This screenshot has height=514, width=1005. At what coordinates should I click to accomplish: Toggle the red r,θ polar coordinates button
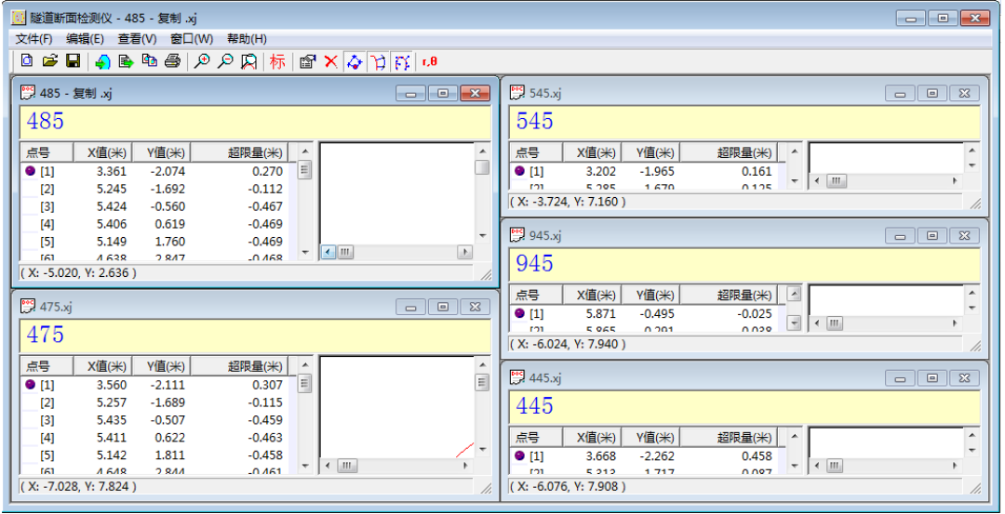tap(430, 61)
